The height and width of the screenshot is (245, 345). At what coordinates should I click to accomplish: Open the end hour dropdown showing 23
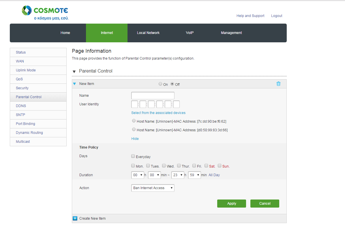[178, 175]
